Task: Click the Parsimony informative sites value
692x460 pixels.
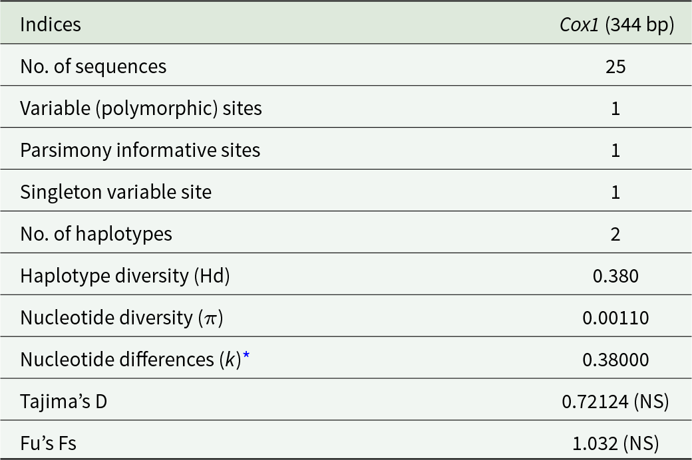Action: click(x=615, y=150)
